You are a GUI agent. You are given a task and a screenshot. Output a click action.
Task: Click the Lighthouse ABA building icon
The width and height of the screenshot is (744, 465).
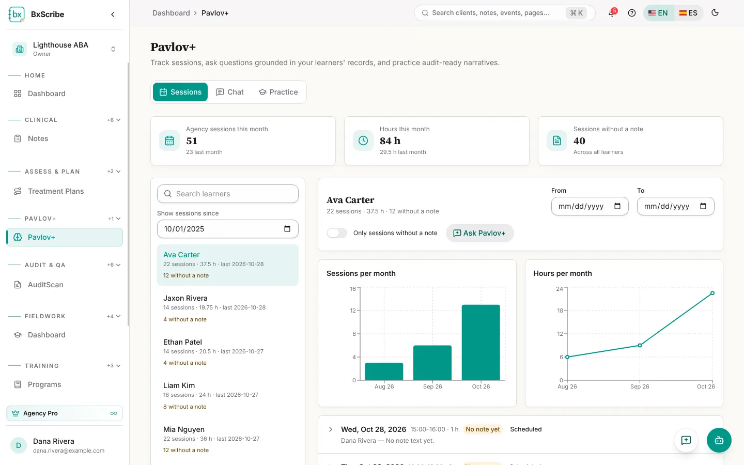pos(20,49)
